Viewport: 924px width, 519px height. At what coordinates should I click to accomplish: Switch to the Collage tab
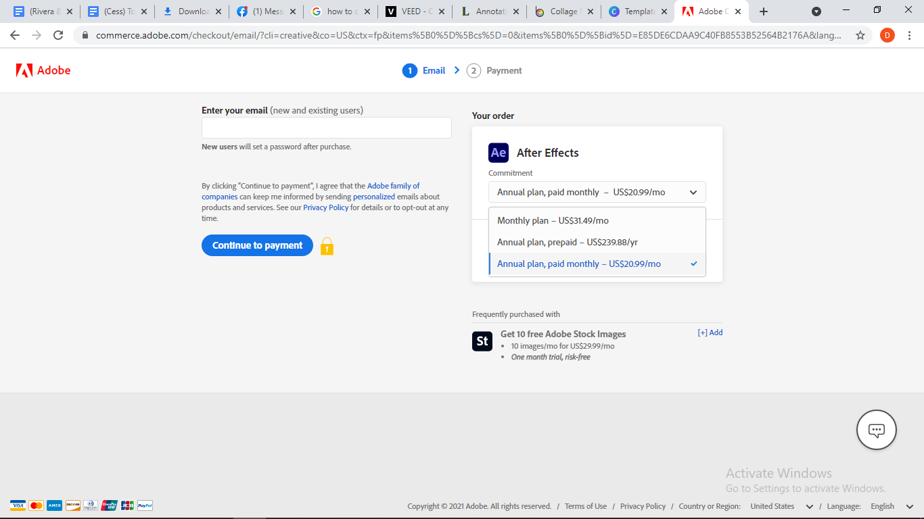pyautogui.click(x=563, y=11)
